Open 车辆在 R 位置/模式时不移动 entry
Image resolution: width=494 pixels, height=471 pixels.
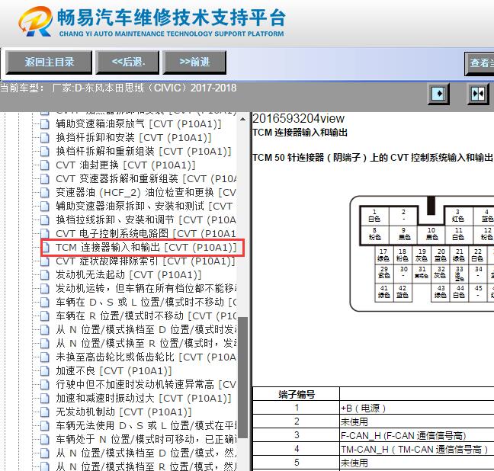(146, 316)
